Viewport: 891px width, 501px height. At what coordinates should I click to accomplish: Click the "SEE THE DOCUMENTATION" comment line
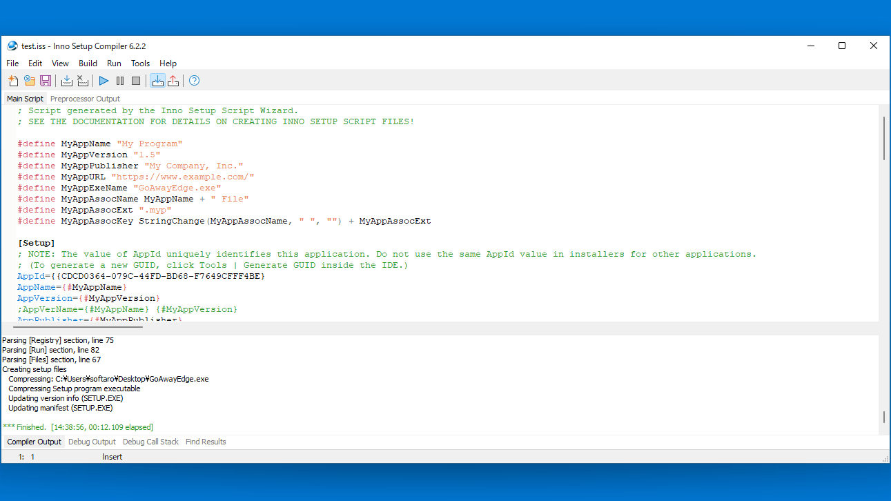(x=216, y=121)
